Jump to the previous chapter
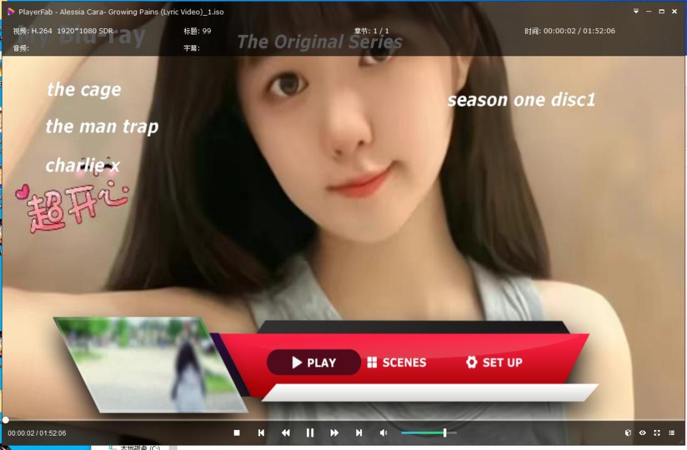Image resolution: width=687 pixels, height=450 pixels. pos(261,433)
